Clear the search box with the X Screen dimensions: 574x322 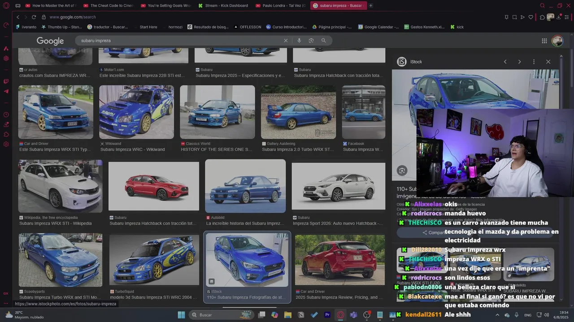pyautogui.click(x=286, y=40)
